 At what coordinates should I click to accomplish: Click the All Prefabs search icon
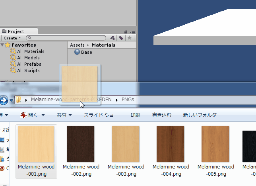pos(13,64)
